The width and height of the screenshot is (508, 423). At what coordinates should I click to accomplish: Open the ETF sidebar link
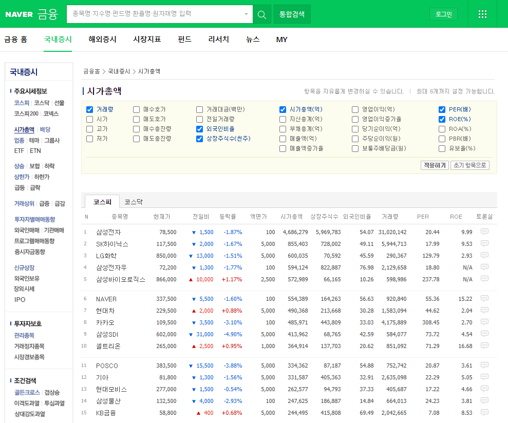(x=19, y=151)
